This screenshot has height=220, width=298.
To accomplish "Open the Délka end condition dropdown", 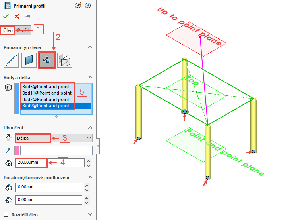I will [x=54, y=138].
